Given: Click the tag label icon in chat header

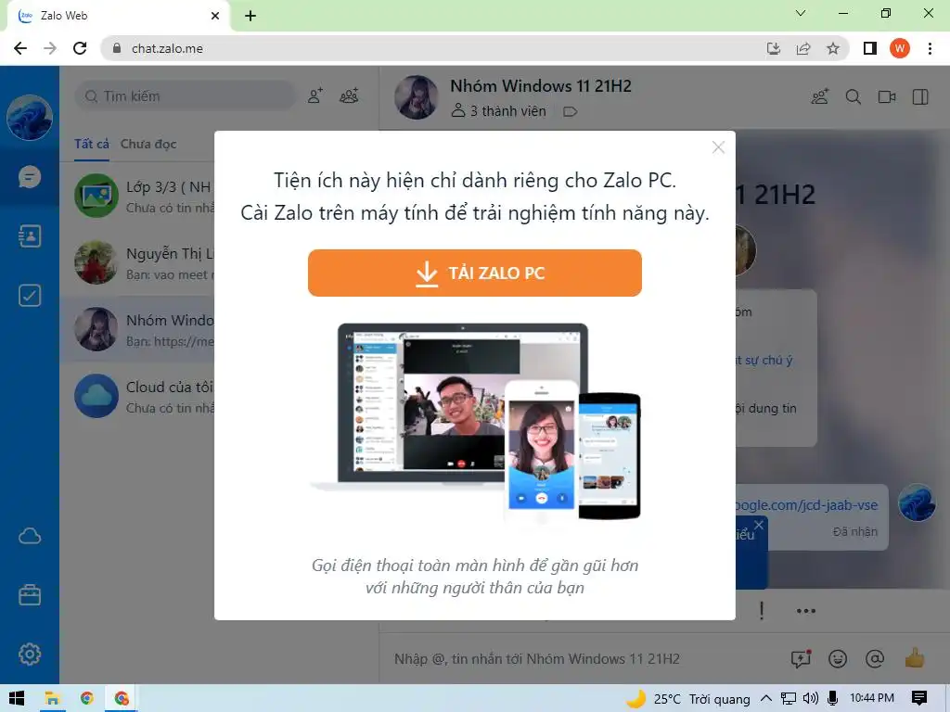Looking at the screenshot, I should click(x=571, y=111).
